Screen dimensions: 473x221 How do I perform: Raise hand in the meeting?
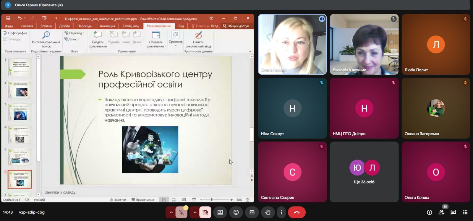point(268,212)
